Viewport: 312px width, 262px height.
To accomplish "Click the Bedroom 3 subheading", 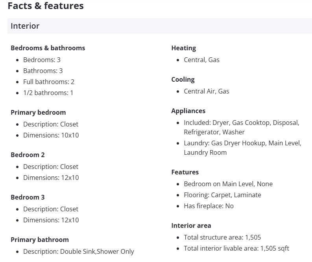I will tap(28, 197).
